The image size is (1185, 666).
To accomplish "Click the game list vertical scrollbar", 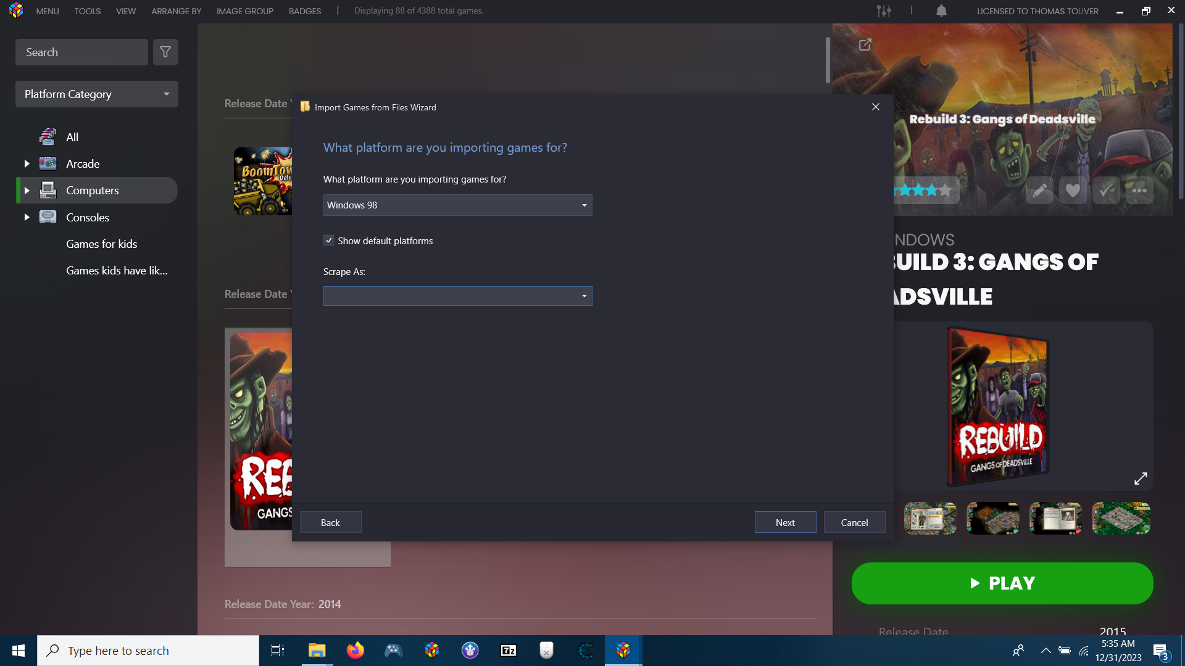I will point(828,60).
